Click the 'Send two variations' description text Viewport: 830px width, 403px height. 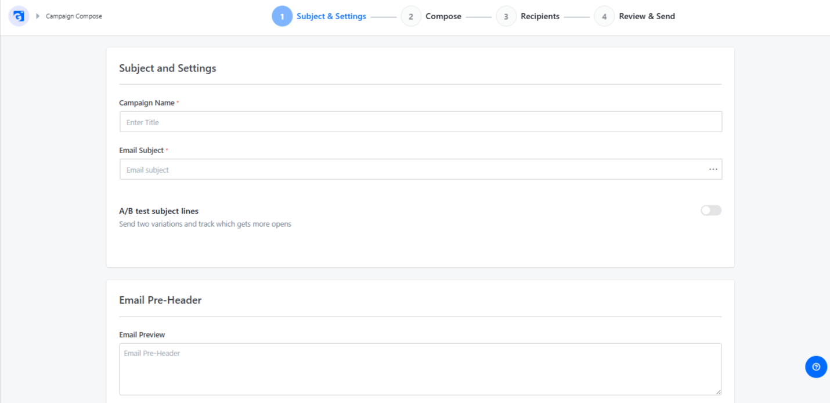[205, 224]
